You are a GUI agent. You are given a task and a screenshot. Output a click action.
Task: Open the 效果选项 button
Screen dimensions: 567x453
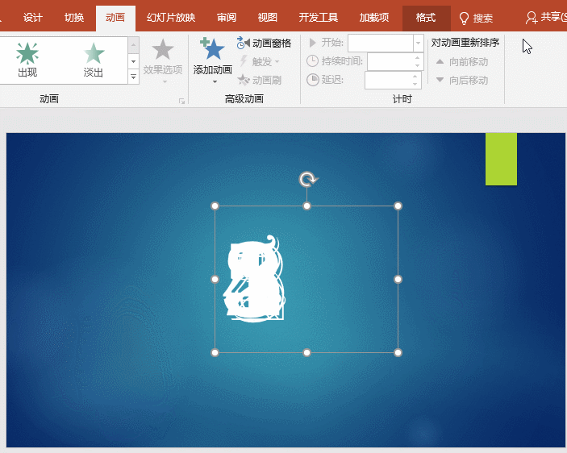[x=163, y=60]
